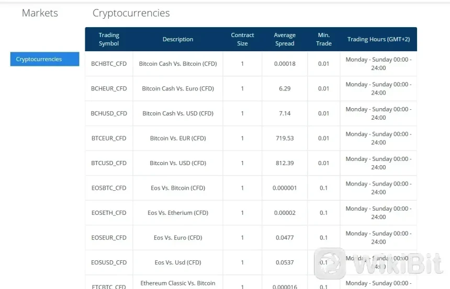Select the BCHBTC_CFD symbol cell
Screen dimensions: 450x289
(109, 64)
